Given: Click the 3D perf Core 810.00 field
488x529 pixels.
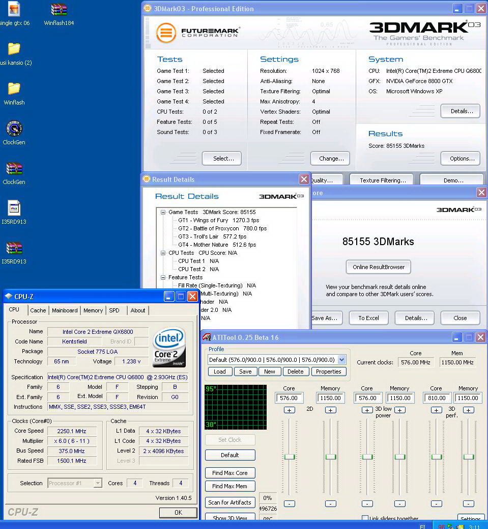Looking at the screenshot, I should [437, 398].
